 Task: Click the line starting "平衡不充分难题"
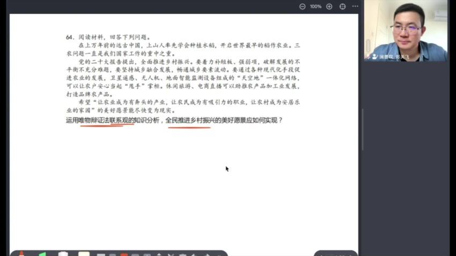click(183, 70)
